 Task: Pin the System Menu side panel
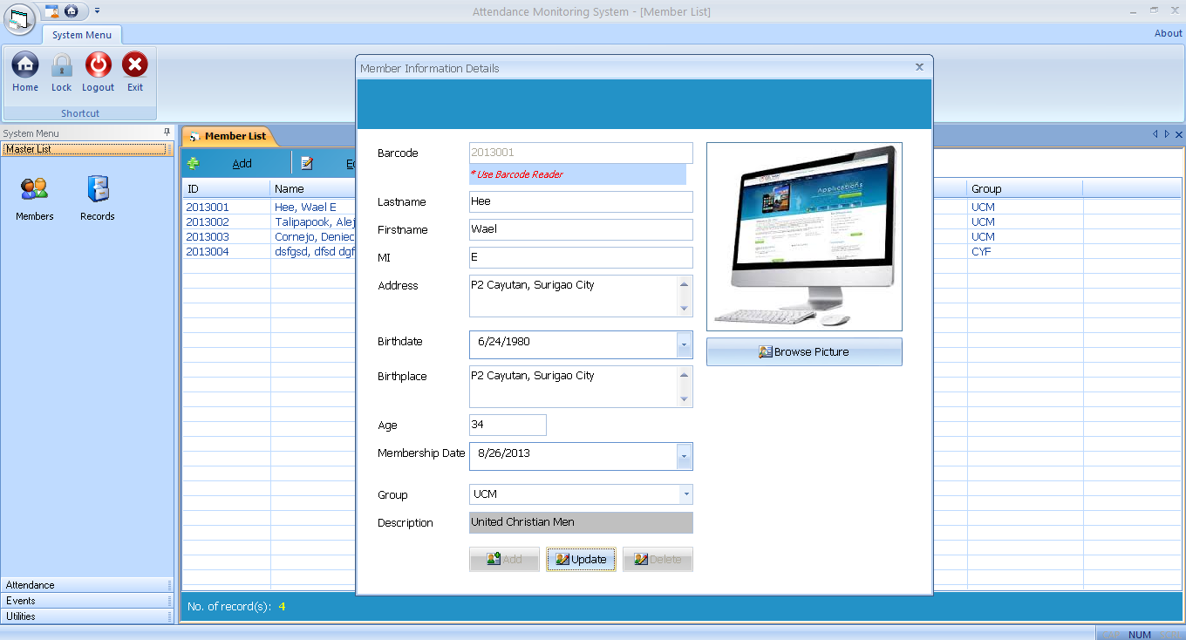167,133
